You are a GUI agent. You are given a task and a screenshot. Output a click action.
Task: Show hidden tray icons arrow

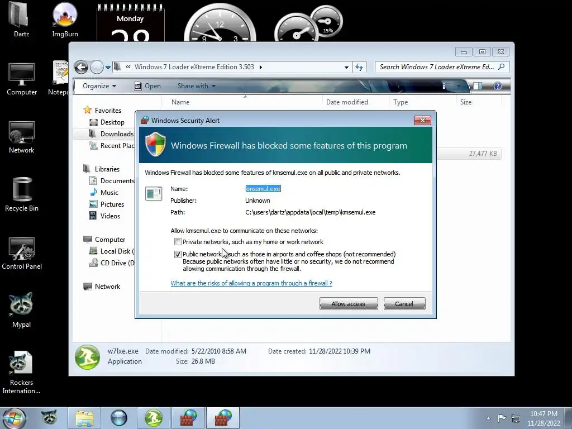click(x=488, y=418)
